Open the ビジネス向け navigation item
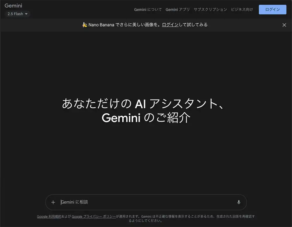Screen dimensions: 292x227 point(242,9)
